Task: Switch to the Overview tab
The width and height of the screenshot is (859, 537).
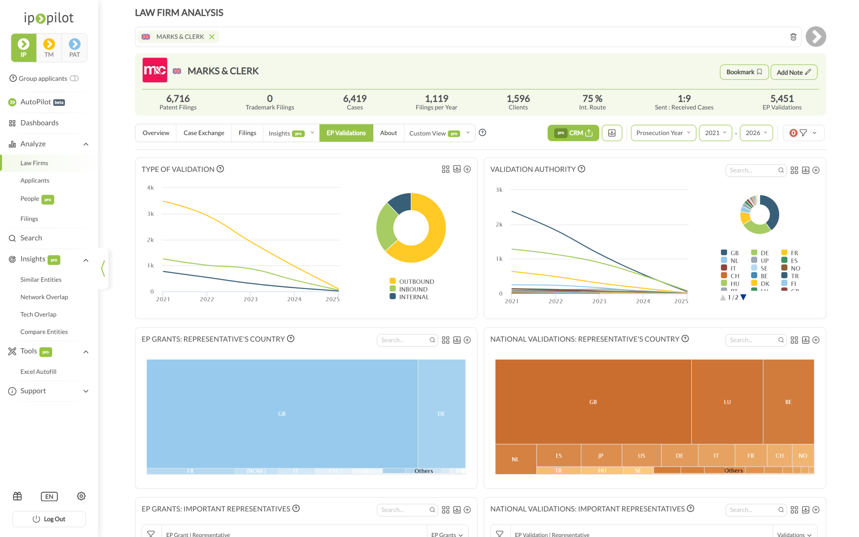Action: point(156,133)
